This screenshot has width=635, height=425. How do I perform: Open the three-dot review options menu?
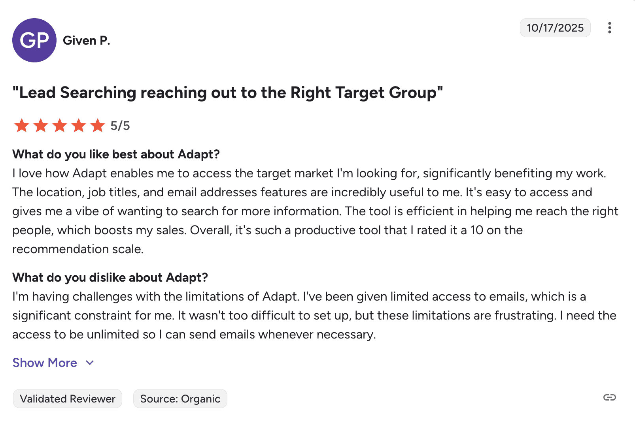609,28
